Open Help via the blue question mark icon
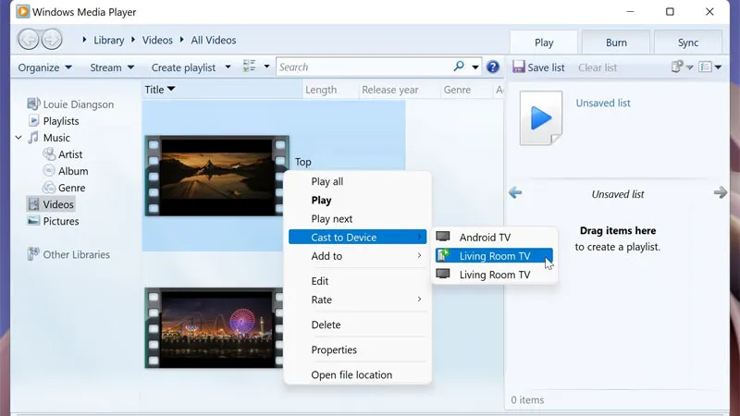The width and height of the screenshot is (740, 416). click(493, 67)
